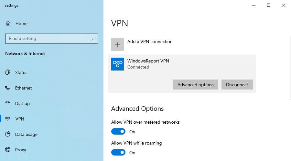Click the Ethernet monitor icon
The height and width of the screenshot is (161, 291).
[8, 88]
